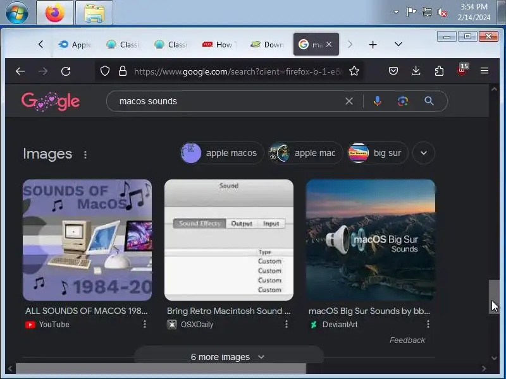The height and width of the screenshot is (379, 506).
Task: Open the File Explorer taskbar icon
Action: pyautogui.click(x=94, y=13)
